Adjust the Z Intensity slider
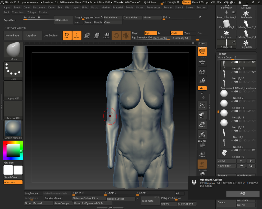 click(x=182, y=38)
